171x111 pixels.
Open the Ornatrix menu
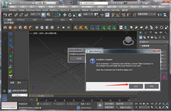(13, 10)
